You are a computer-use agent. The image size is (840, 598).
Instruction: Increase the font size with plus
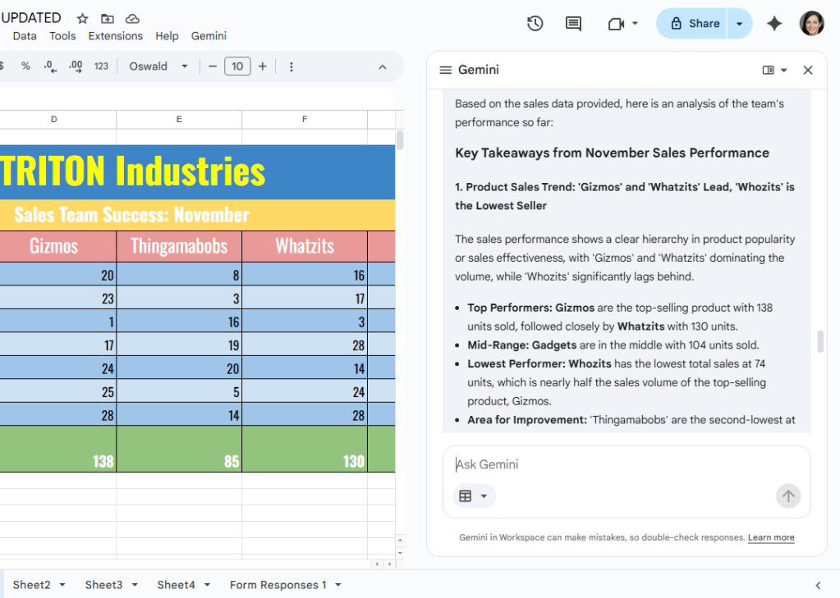263,66
